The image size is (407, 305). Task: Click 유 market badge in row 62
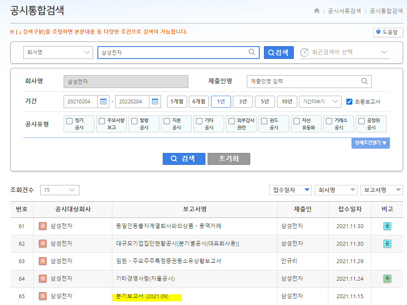pyautogui.click(x=43, y=243)
